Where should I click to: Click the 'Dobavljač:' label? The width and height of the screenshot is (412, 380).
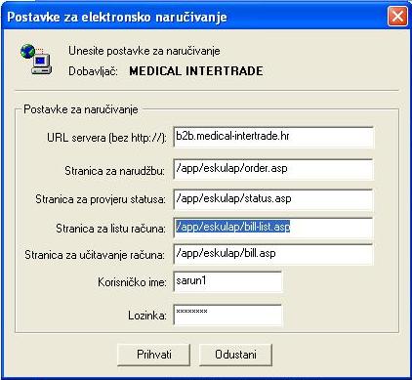(93, 71)
